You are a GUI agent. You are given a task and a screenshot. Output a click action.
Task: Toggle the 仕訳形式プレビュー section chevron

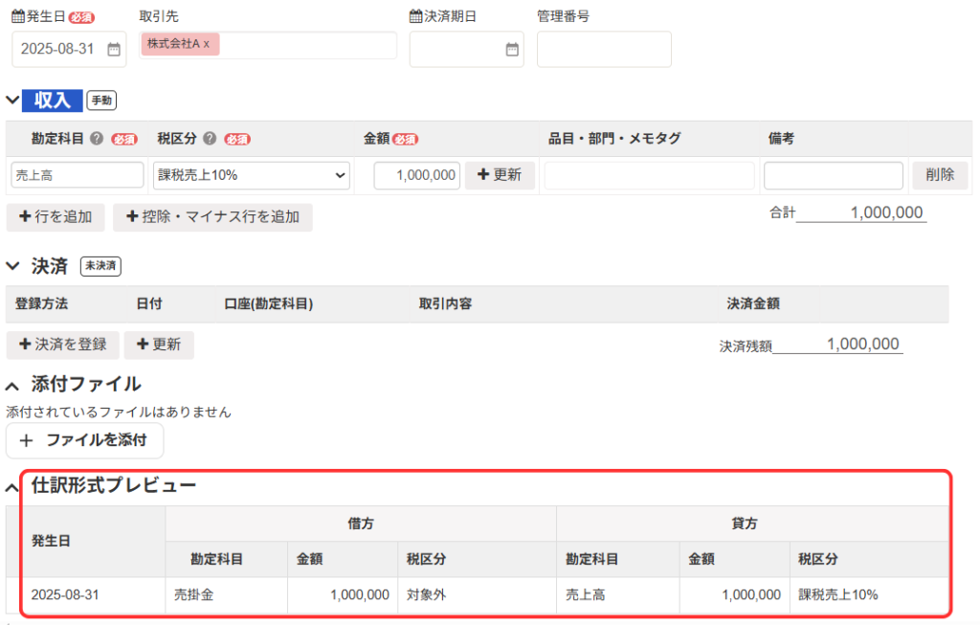coord(12,487)
